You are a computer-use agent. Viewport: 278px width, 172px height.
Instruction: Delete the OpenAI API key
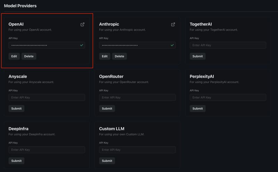pos(29,56)
